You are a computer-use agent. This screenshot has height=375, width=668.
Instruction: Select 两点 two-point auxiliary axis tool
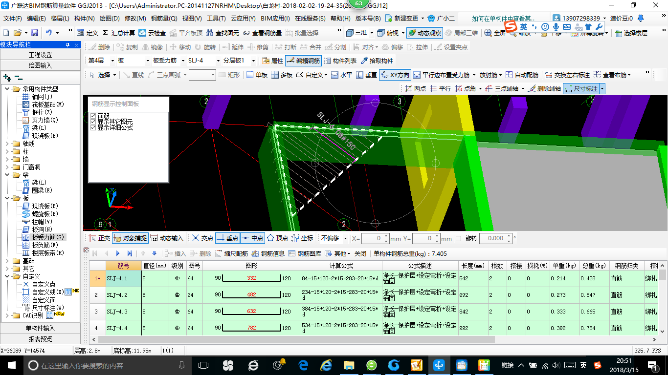coord(415,88)
